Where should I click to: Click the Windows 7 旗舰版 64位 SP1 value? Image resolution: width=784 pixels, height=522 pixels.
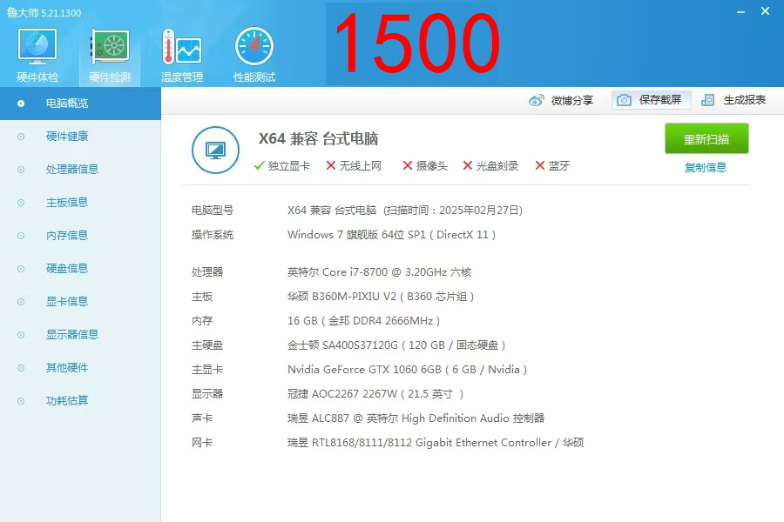[x=391, y=234]
